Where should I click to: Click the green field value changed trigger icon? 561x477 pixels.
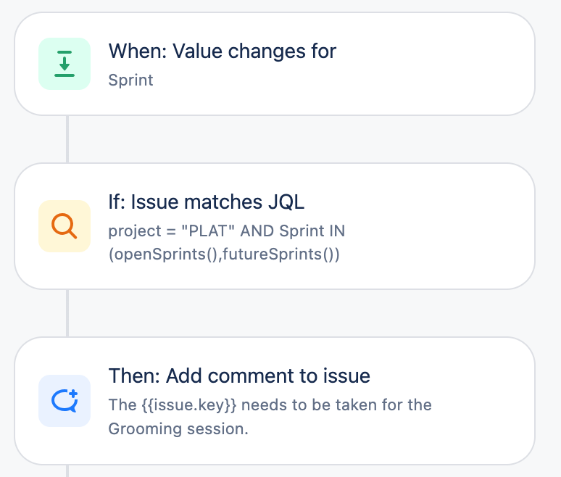[65, 64]
